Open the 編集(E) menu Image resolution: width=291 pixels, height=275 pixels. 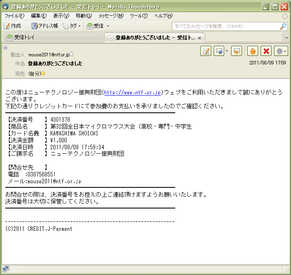point(38,16)
